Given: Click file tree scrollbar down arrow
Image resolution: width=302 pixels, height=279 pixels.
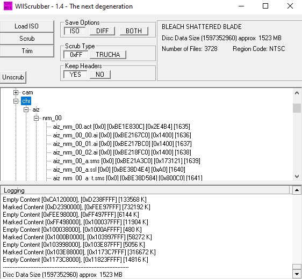Looking at the screenshot, I should coord(297,176).
